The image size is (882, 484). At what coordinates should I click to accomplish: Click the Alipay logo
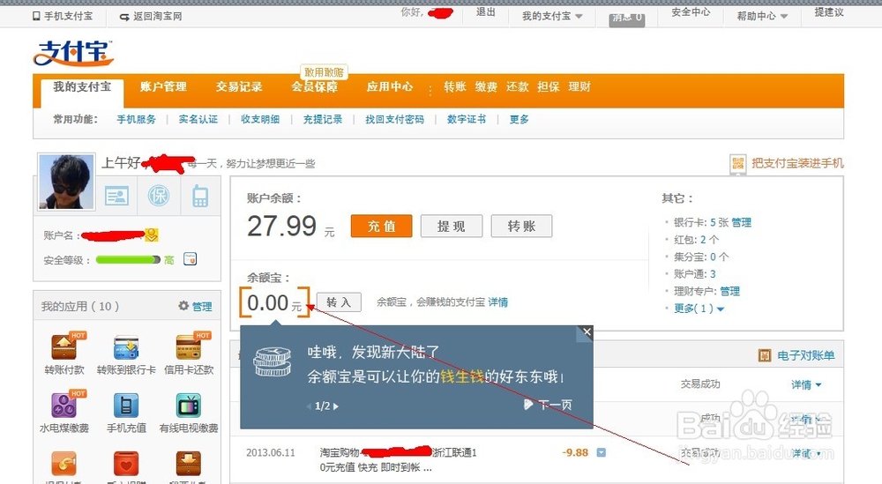(73, 52)
